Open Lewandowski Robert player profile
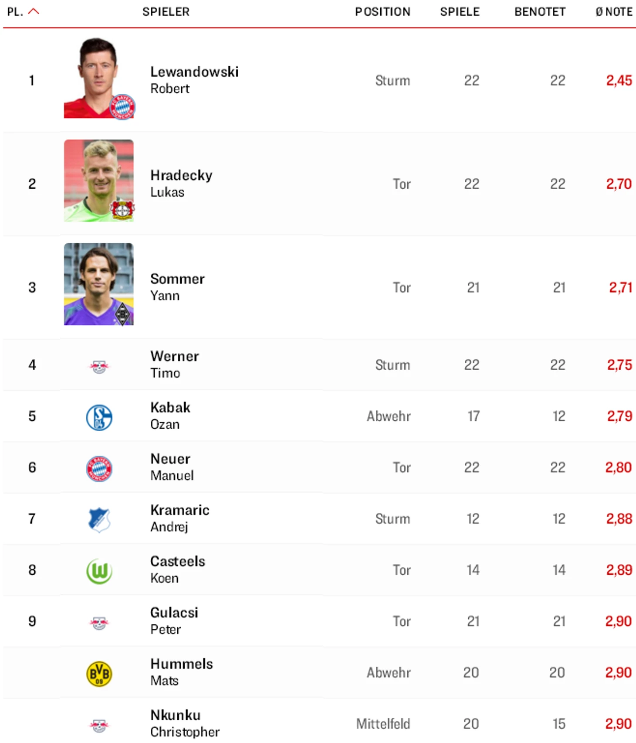Viewport: 636px width, 743px height. pos(194,80)
